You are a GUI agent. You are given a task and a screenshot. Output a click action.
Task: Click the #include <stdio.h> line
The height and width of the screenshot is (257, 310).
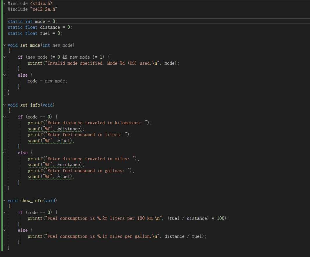point(30,3)
